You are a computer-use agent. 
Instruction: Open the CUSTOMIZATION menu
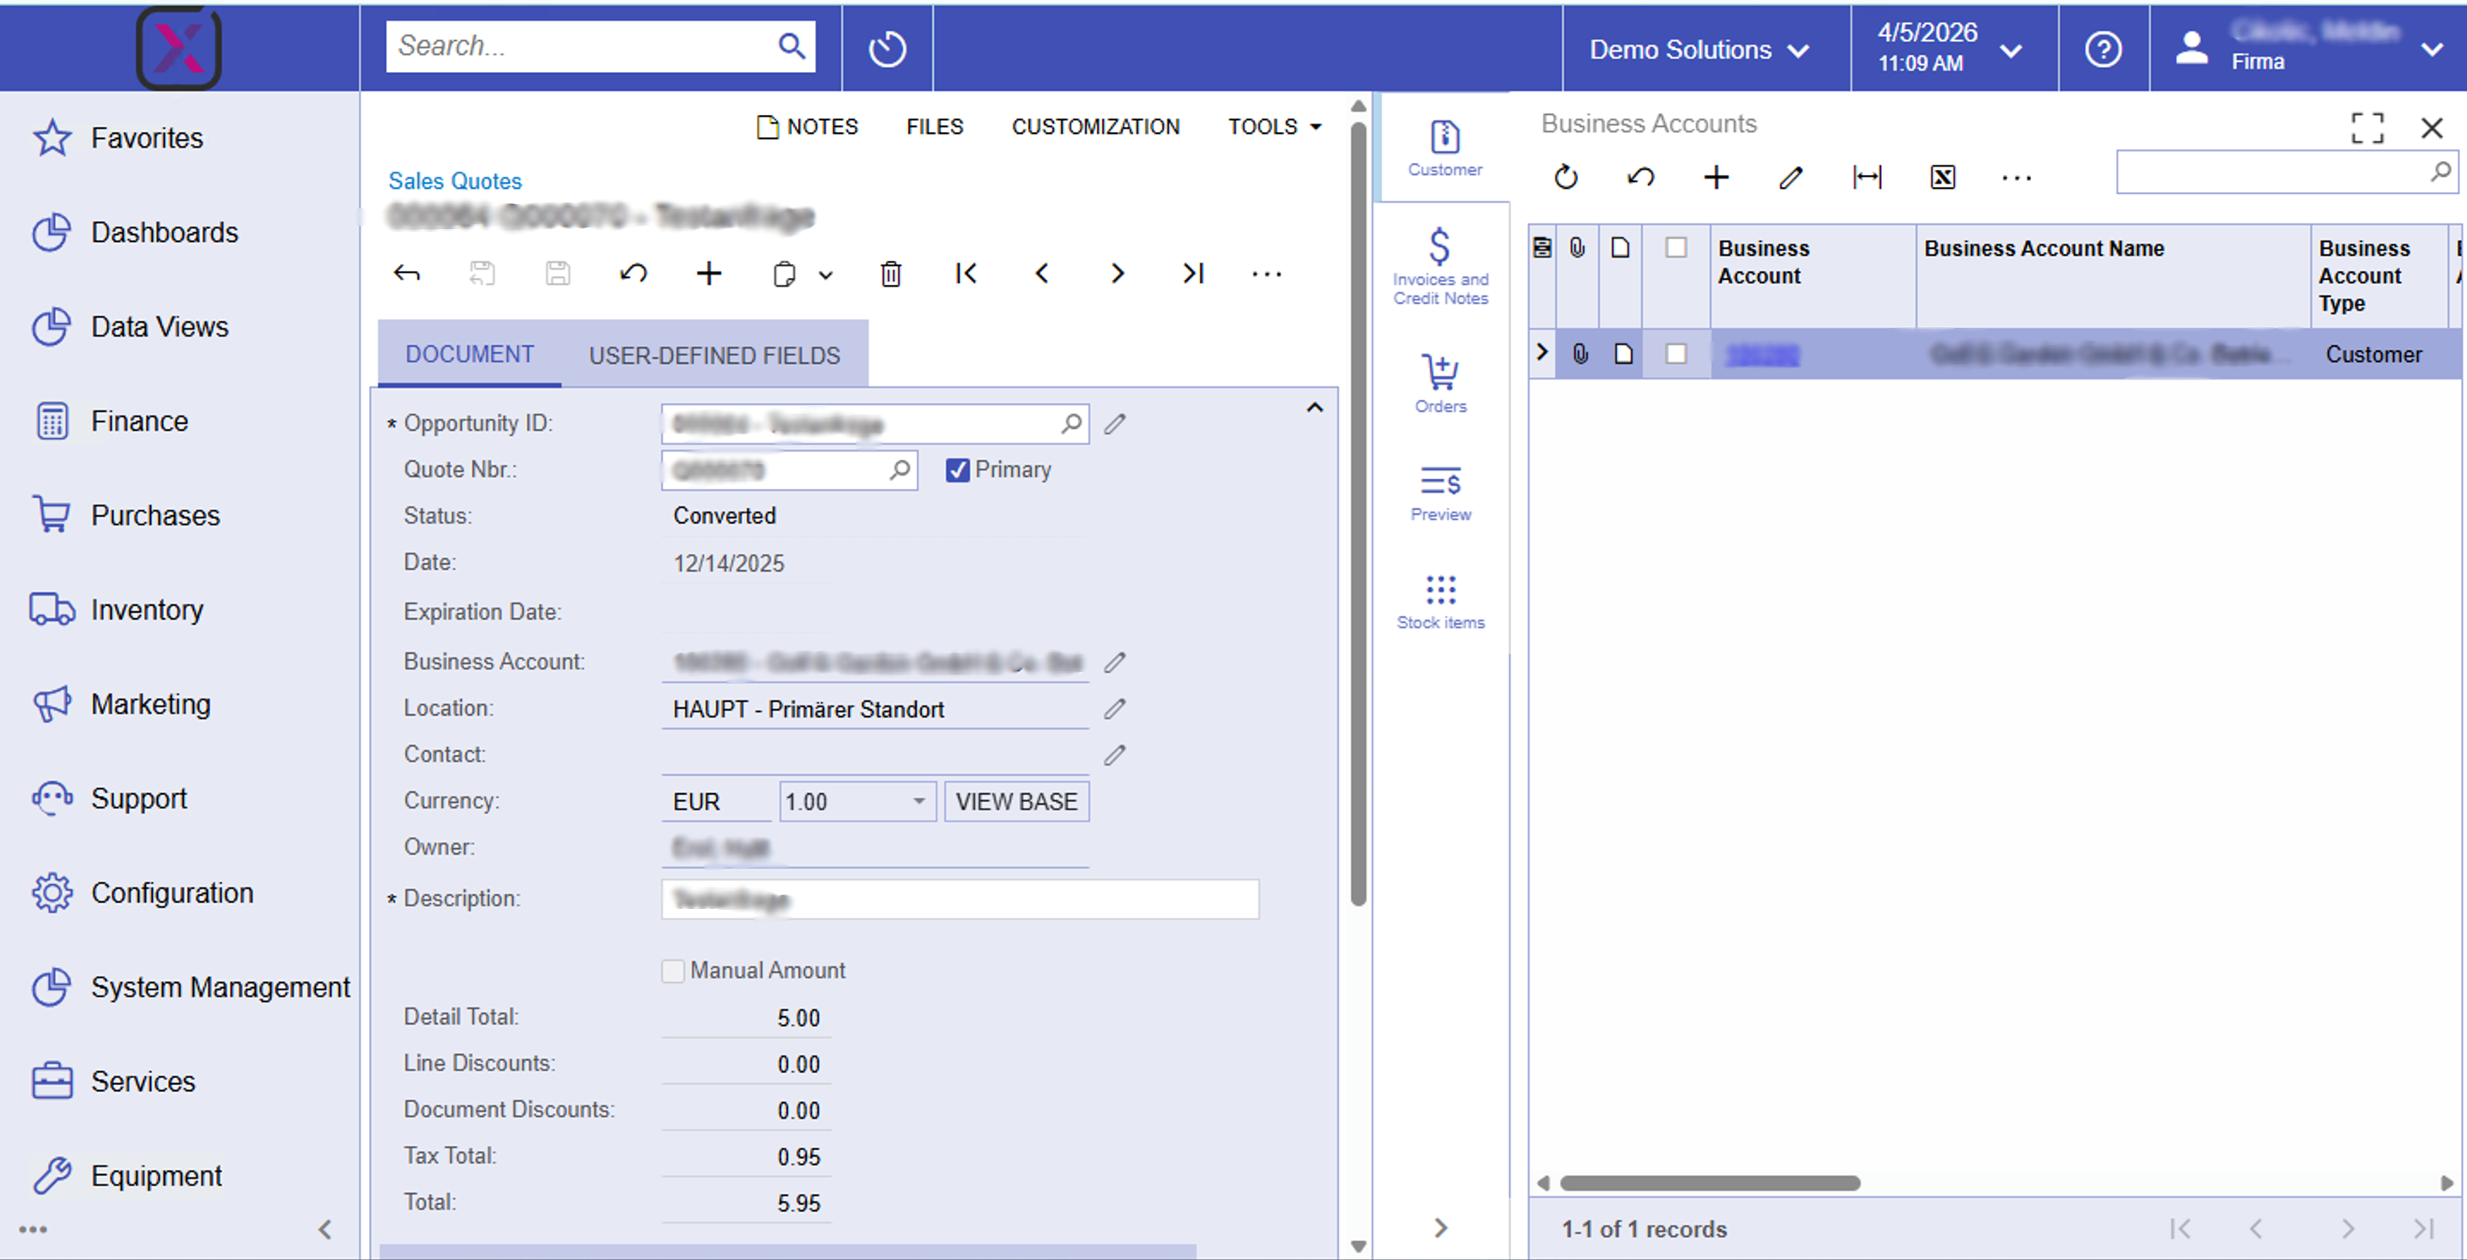[1095, 125]
